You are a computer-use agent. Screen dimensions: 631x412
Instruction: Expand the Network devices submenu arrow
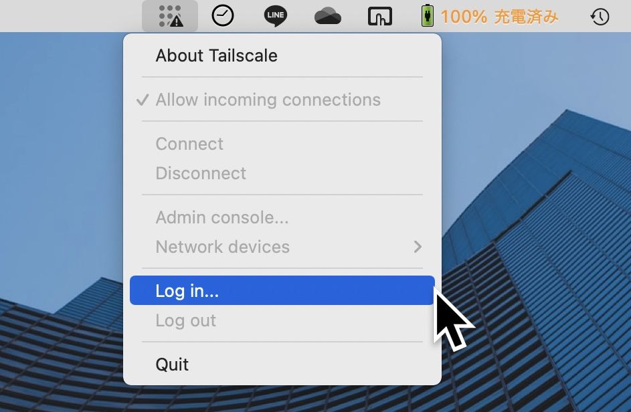[418, 247]
